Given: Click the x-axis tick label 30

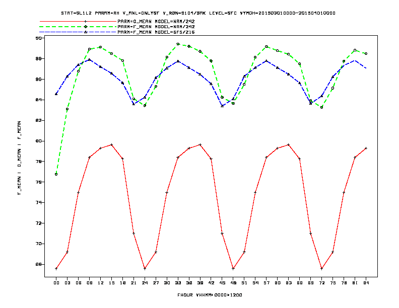Looking at the screenshot, I should click(167, 283).
